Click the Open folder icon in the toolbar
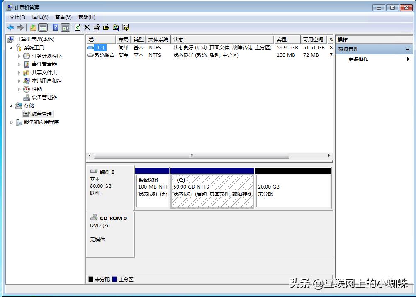The width and height of the screenshot is (416, 297). tap(106, 27)
